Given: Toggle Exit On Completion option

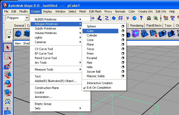Looking at the screenshot, I should tap(99, 88).
